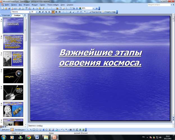This screenshot has width=175, height=140.
Task: Close the slides panel with the X
Action: (x=25, y=15)
